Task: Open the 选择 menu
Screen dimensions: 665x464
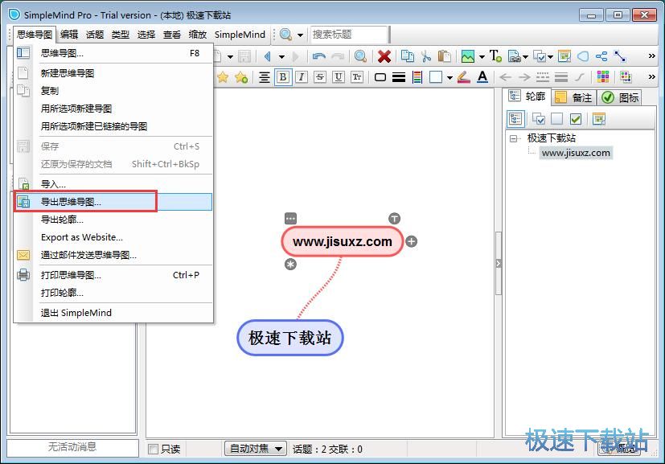Action: (146, 35)
